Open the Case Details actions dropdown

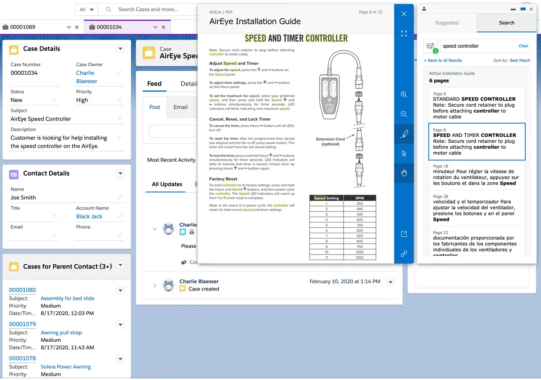(120, 49)
